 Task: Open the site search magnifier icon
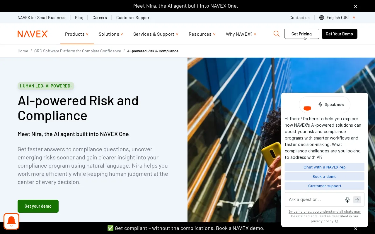pos(276,34)
